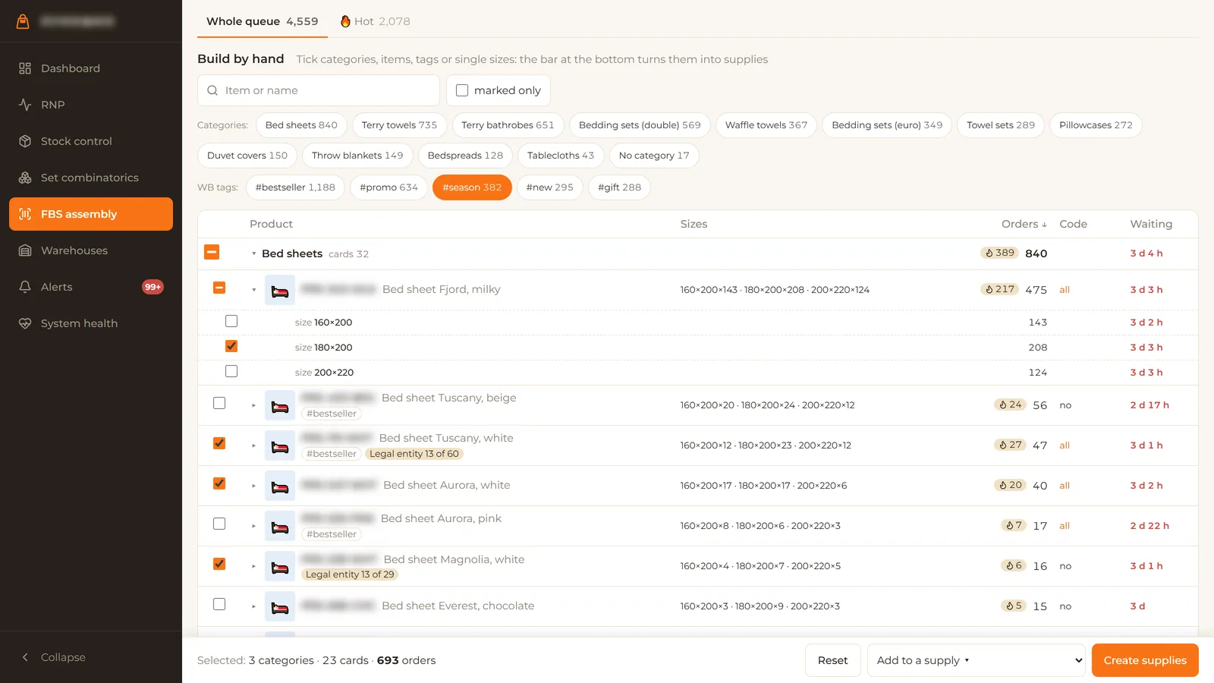
Task: Open Set combinatorics cubes icon
Action: (x=25, y=178)
